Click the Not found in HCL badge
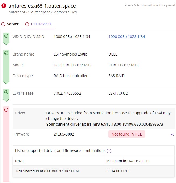176x183 pixels. [126, 134]
